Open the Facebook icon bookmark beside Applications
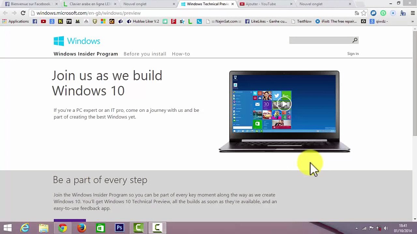The image size is (417, 234). 35,21
